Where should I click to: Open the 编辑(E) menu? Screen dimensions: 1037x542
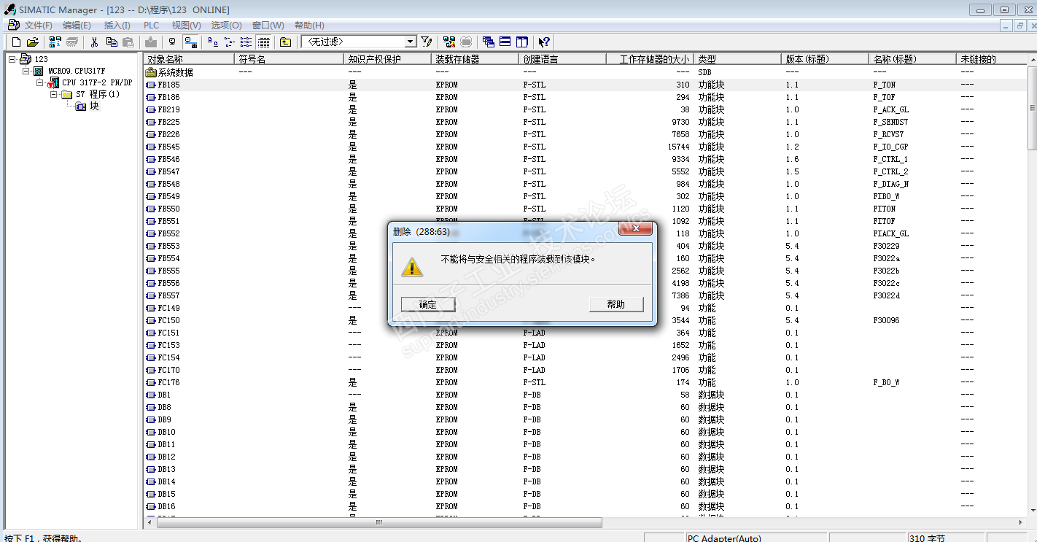pos(77,26)
